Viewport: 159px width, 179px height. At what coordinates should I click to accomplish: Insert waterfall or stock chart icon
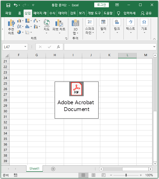point(36,21)
